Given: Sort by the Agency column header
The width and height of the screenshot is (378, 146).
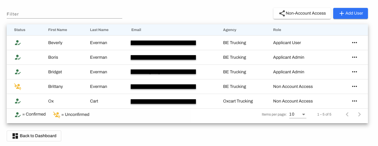Looking at the screenshot, I should pos(230,30).
